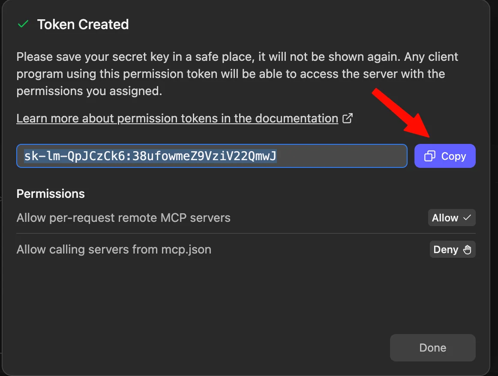Open permission tokens documentation link
The height and width of the screenshot is (376, 498).
point(177,118)
